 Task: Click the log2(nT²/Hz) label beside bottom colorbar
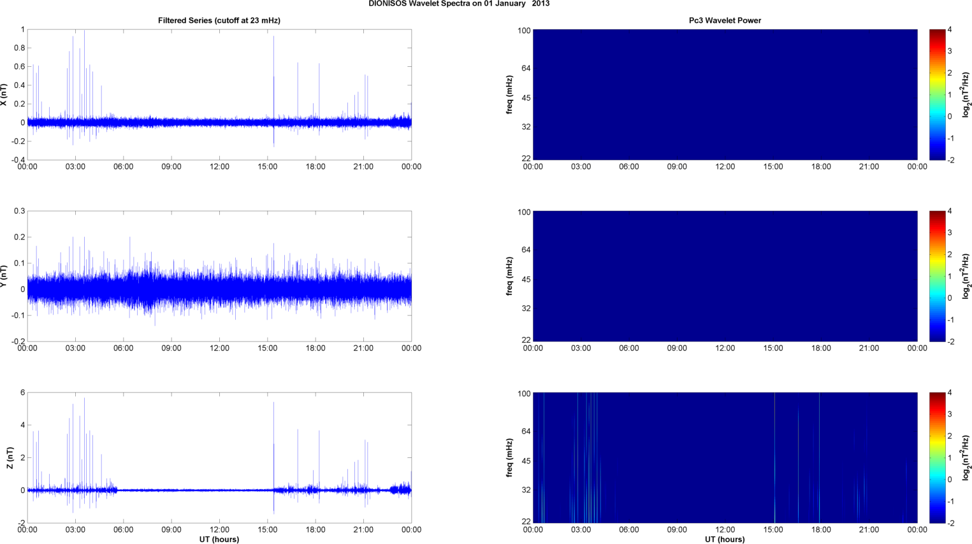click(966, 458)
